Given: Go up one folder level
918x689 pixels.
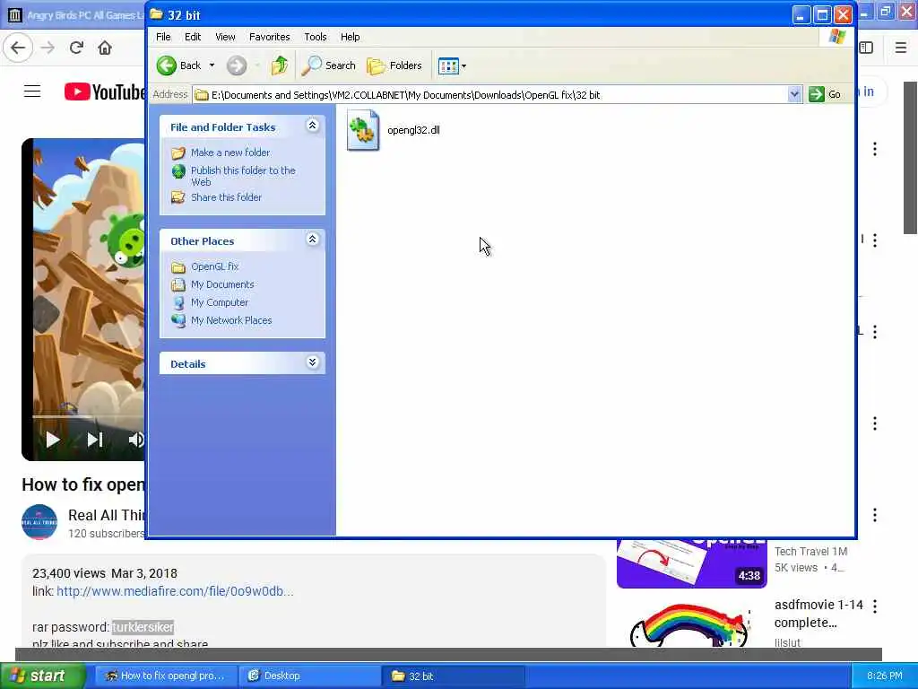Looking at the screenshot, I should point(280,65).
